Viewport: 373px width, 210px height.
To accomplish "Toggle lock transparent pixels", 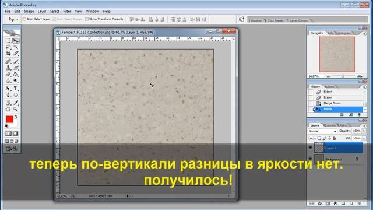I will [x=319, y=138].
